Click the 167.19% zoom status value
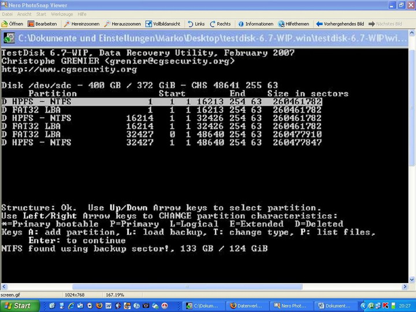This screenshot has height=312, width=416. tap(115, 295)
